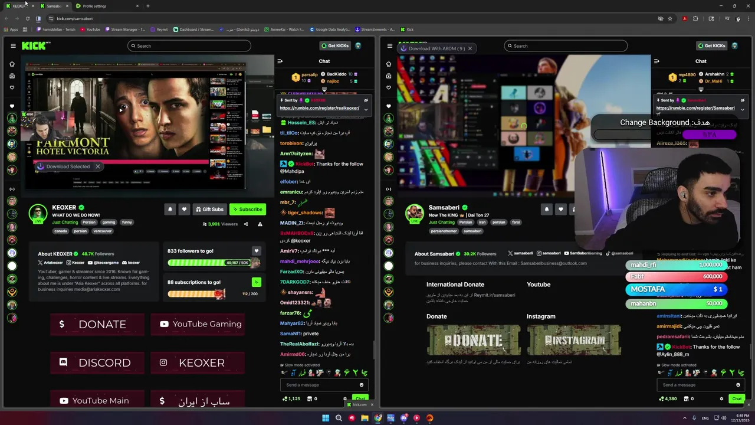This screenshot has height=425, width=755.
Task: Reload the current page
Action: (x=27, y=18)
